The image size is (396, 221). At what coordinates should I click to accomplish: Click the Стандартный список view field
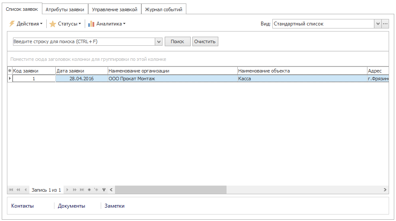(x=323, y=24)
